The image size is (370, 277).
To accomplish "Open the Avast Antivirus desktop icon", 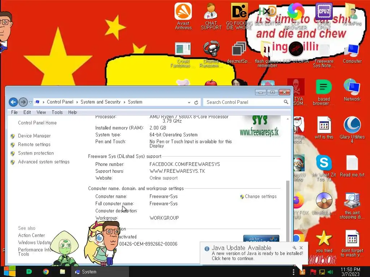I will click(x=183, y=16).
